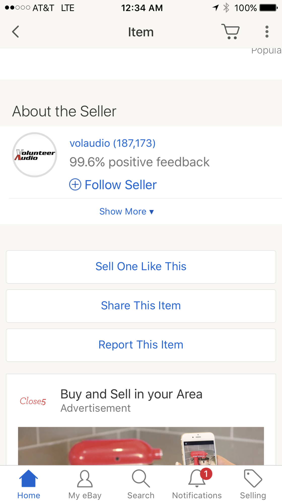Open the three-dot overflow menu

tap(267, 32)
